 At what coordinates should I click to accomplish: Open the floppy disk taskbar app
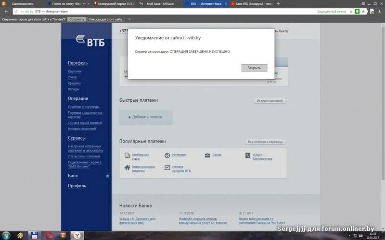[34, 236]
